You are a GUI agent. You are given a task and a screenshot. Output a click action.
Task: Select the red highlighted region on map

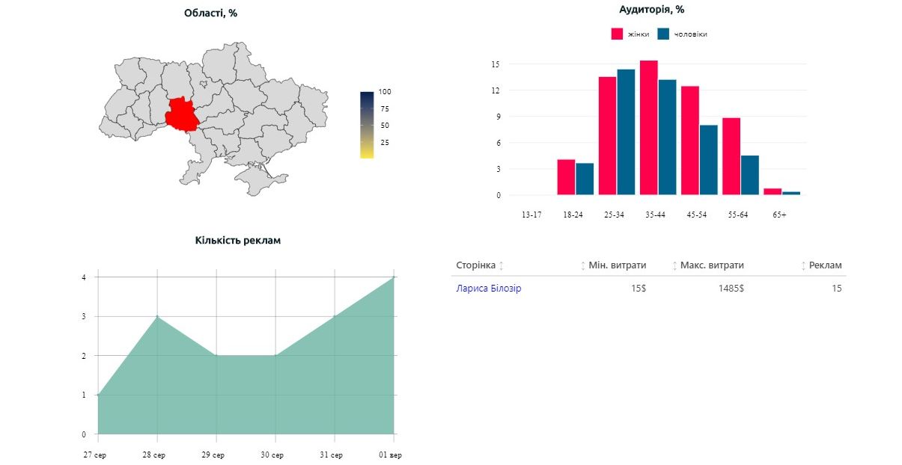182,114
